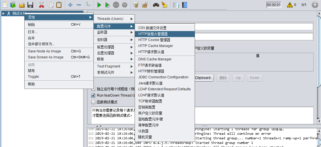Viewport: 321px width, 147px height.
Task: Click the minus Collapse All icon
Action: (x=79, y=5)
